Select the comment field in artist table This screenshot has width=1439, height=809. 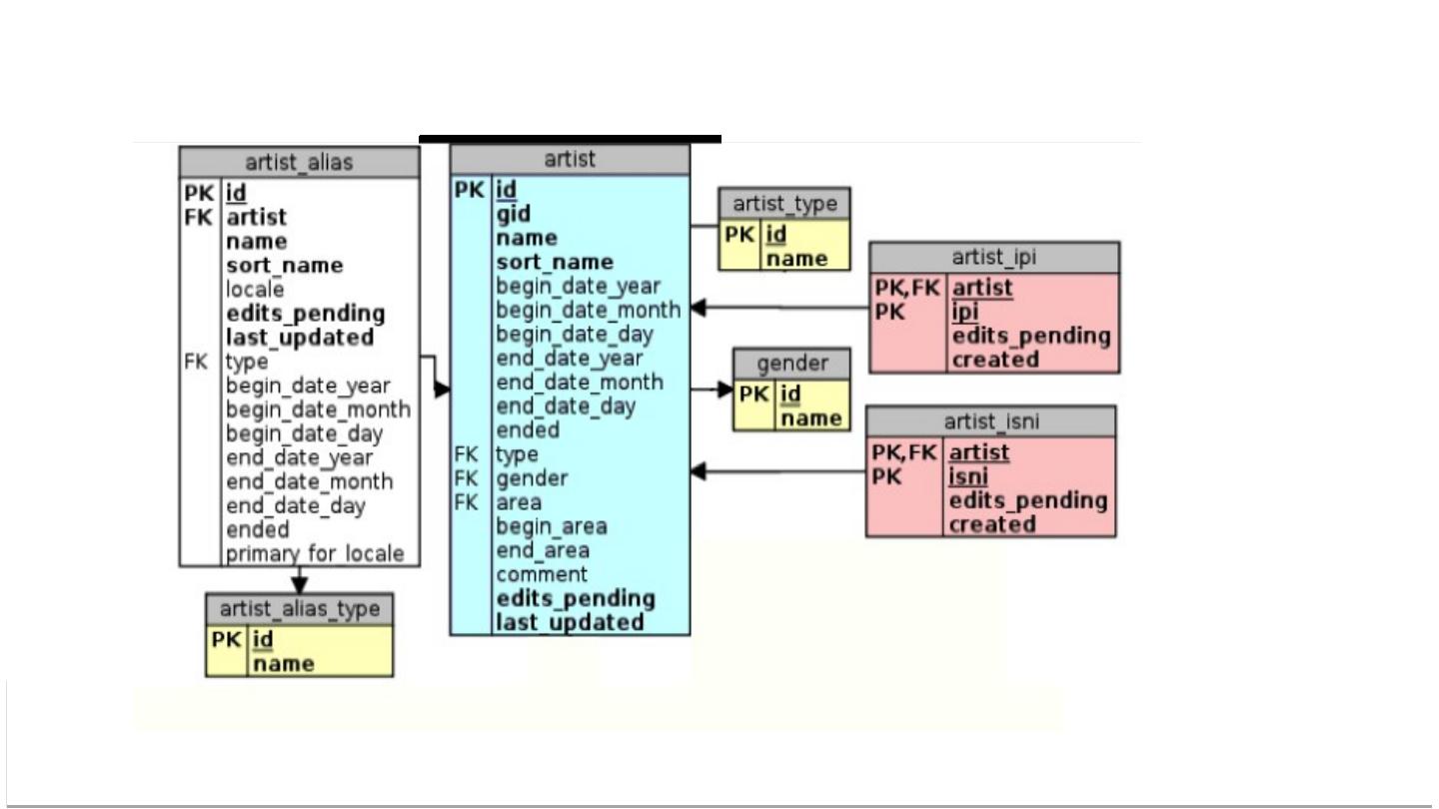[x=542, y=574]
